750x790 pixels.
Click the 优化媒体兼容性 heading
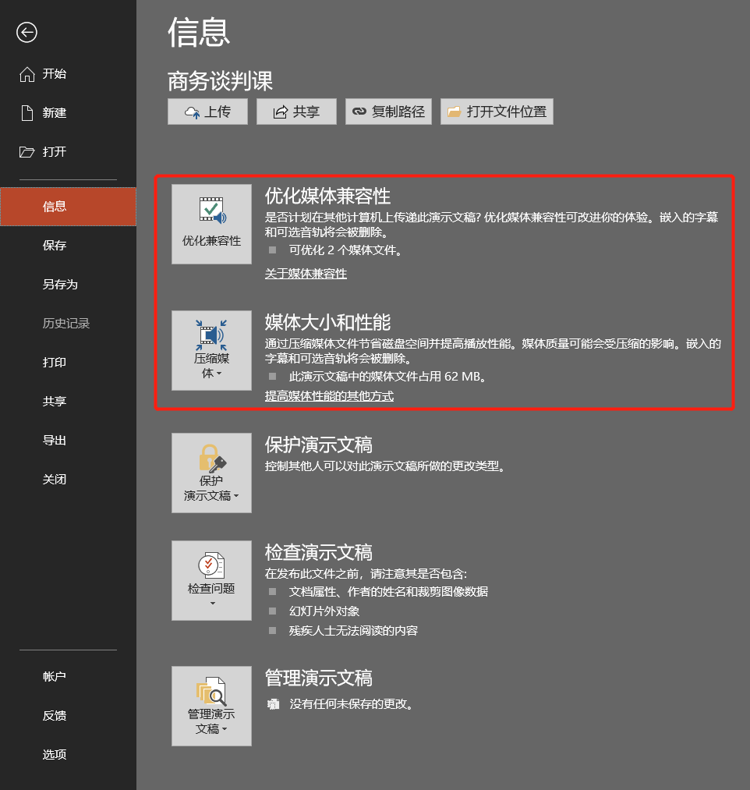coord(328,196)
